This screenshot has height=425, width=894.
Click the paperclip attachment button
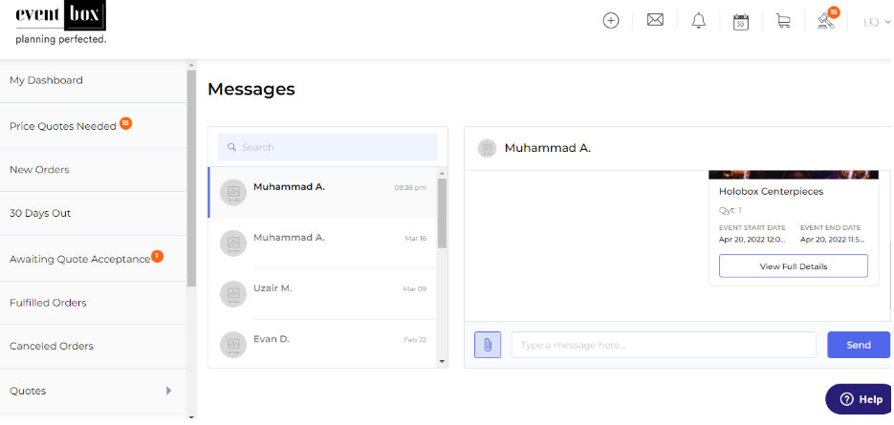(x=487, y=345)
